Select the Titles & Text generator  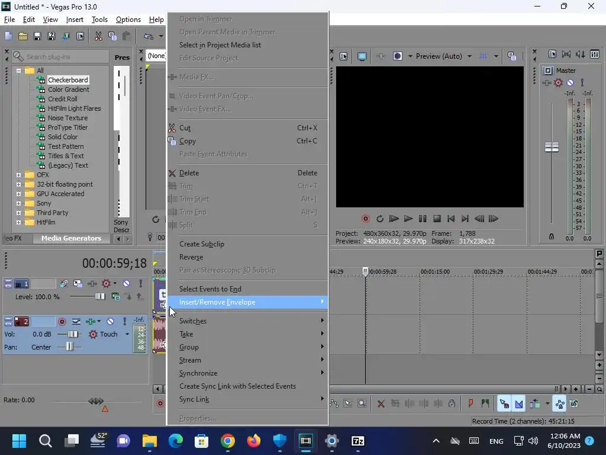[65, 156]
